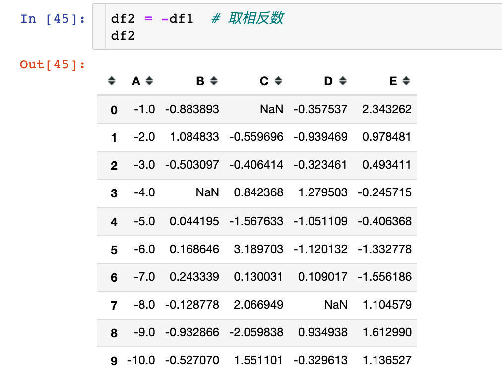Select value 0.934938
The width and height of the screenshot is (502, 385).
323,332
